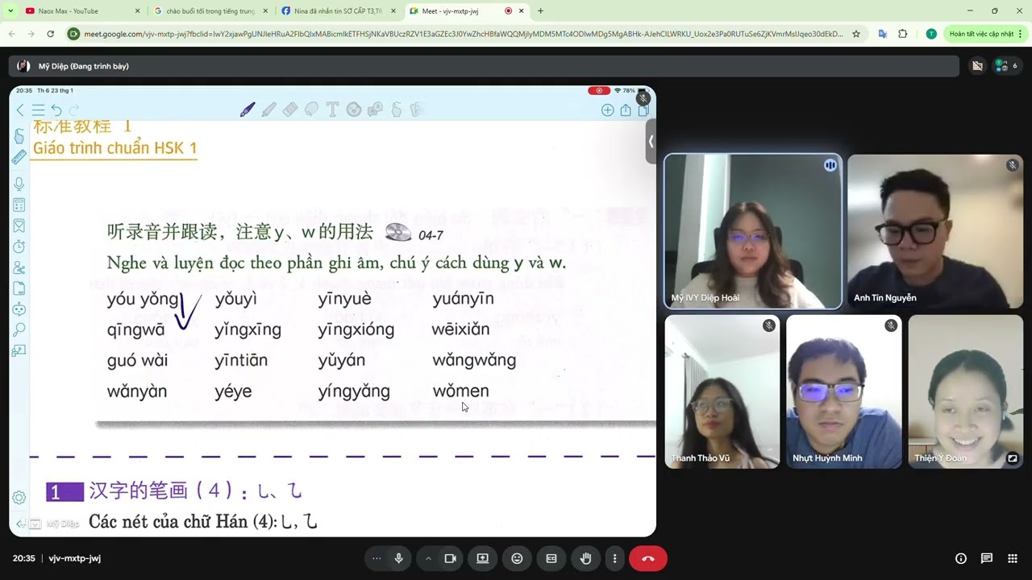Viewport: 1032px width, 580px height.
Task: Open calculator icon in whiteboard sidebar
Action: pos(19,205)
